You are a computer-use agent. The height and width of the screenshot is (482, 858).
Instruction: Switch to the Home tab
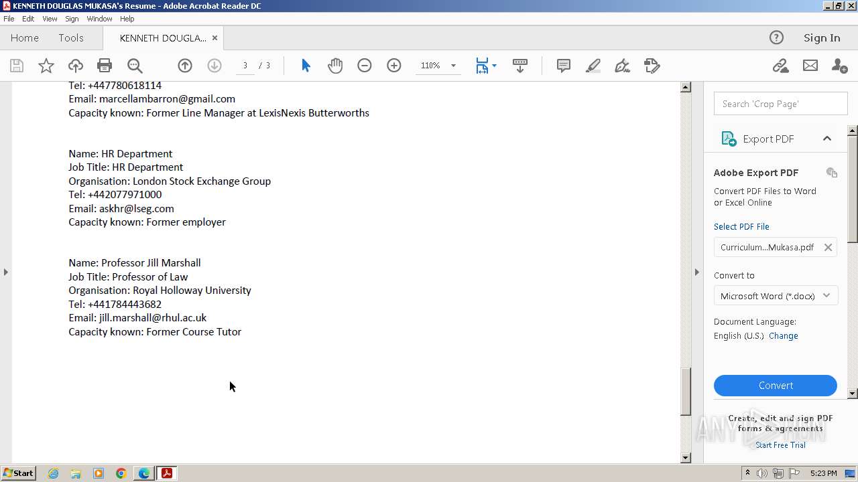[x=25, y=38]
